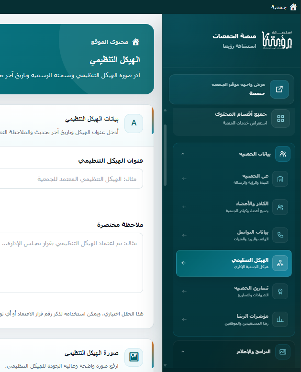Click the home icon in top bar
The height and width of the screenshot is (372, 301).
coord(293,7)
